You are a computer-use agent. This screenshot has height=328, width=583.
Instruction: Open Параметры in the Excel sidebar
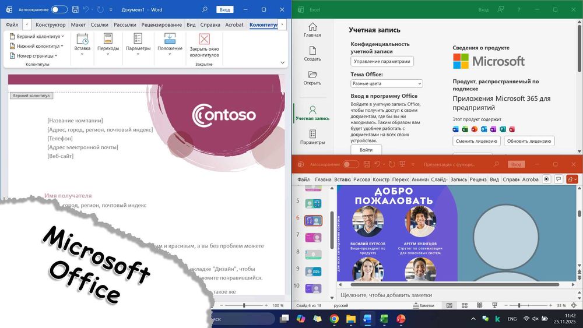312,137
